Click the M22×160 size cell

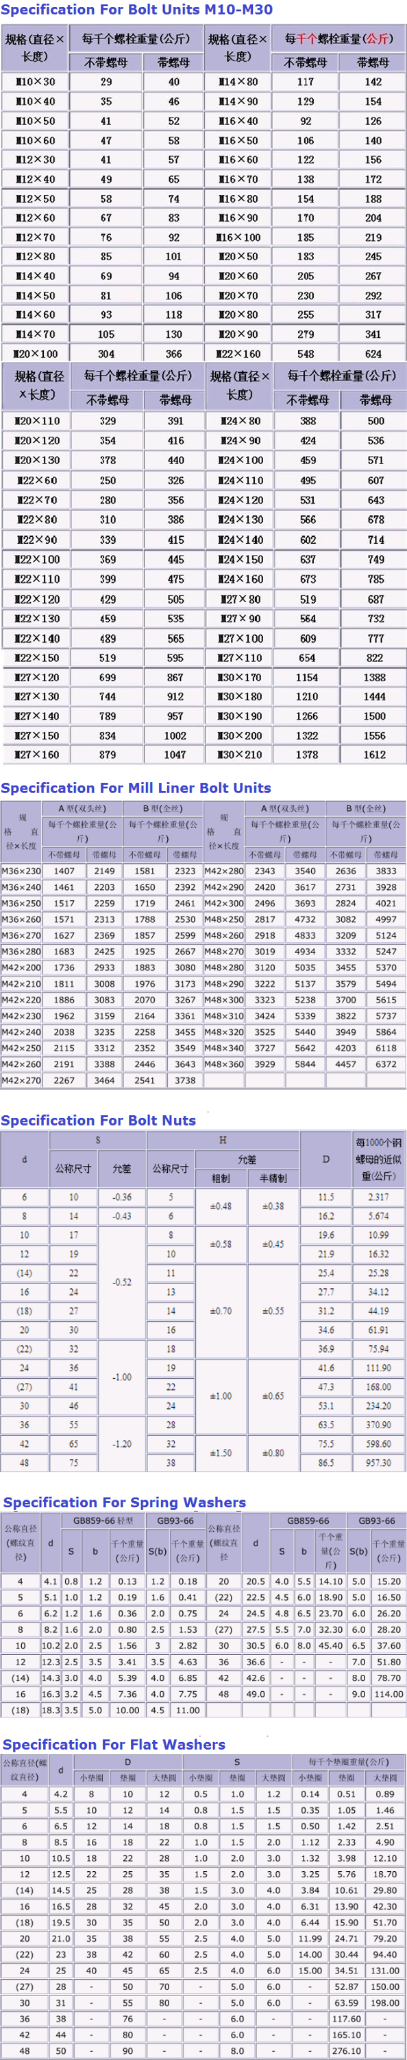coord(238,354)
